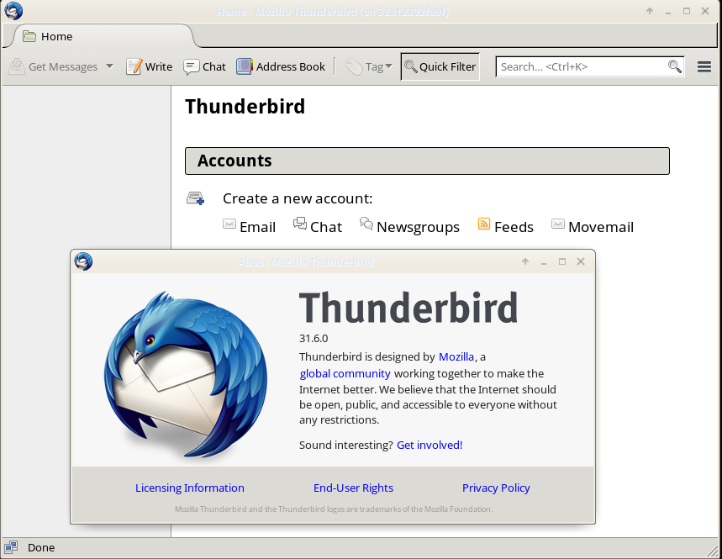Open the Tag dropdown menu

point(387,66)
